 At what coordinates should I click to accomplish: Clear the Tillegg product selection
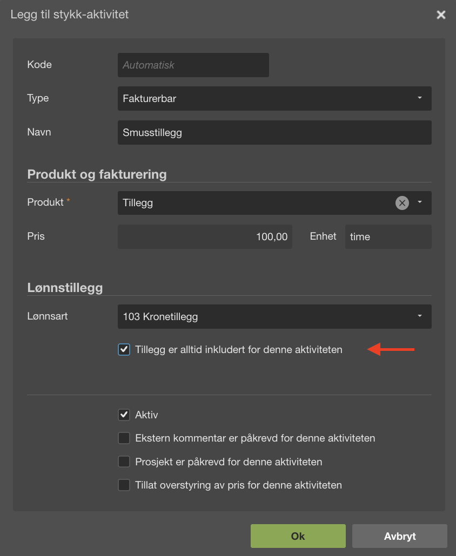coord(402,203)
